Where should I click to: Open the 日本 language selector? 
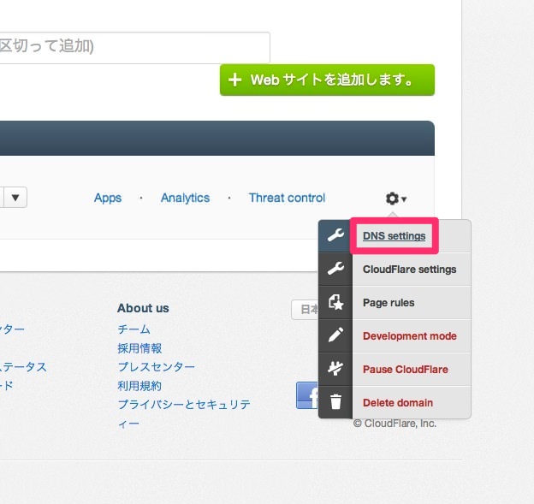click(306, 310)
